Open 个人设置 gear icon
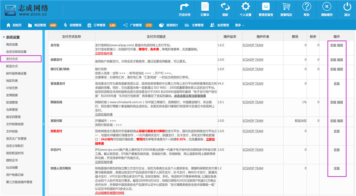Viewport: 356px width, 196px height. click(x=245, y=9)
